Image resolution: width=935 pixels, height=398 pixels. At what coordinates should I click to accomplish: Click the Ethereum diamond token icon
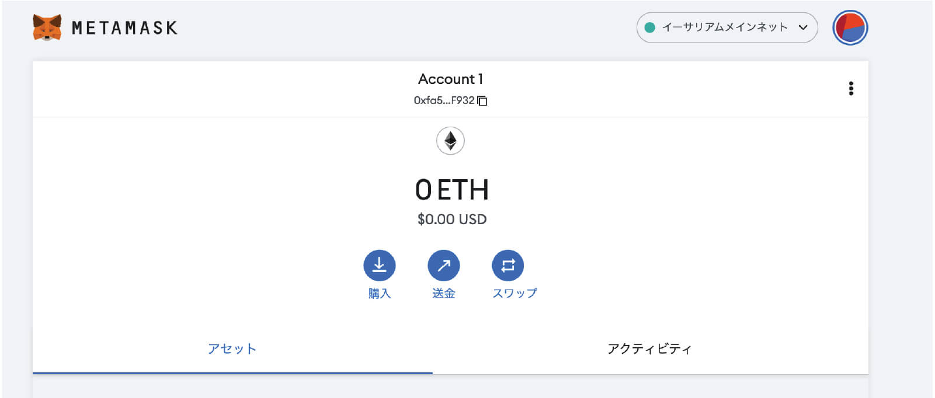pos(450,141)
